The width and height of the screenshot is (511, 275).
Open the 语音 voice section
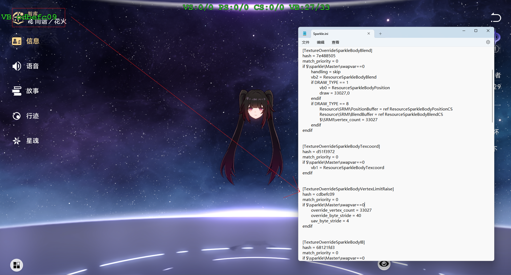[x=26, y=66]
